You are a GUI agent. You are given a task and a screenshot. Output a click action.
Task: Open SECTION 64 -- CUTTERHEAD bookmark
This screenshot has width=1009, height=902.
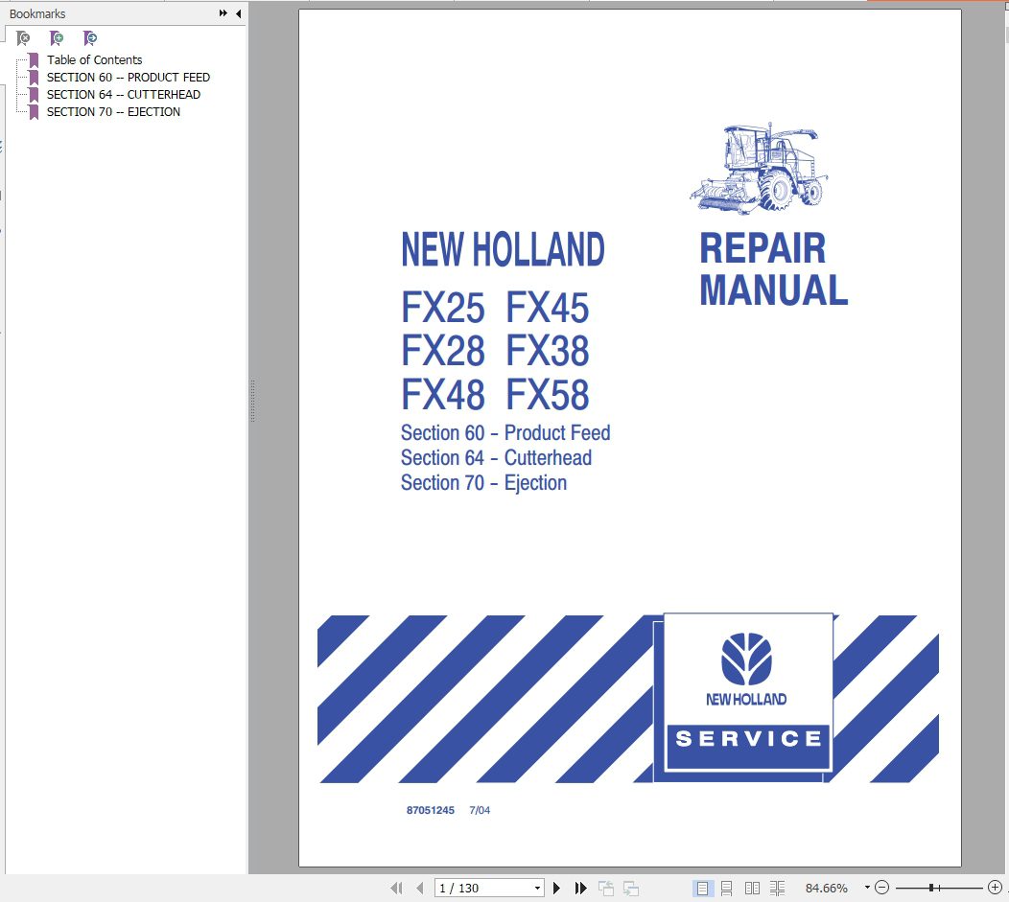point(123,94)
